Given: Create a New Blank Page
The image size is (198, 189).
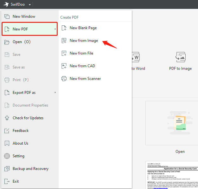Looking at the screenshot, I should 83,28.
